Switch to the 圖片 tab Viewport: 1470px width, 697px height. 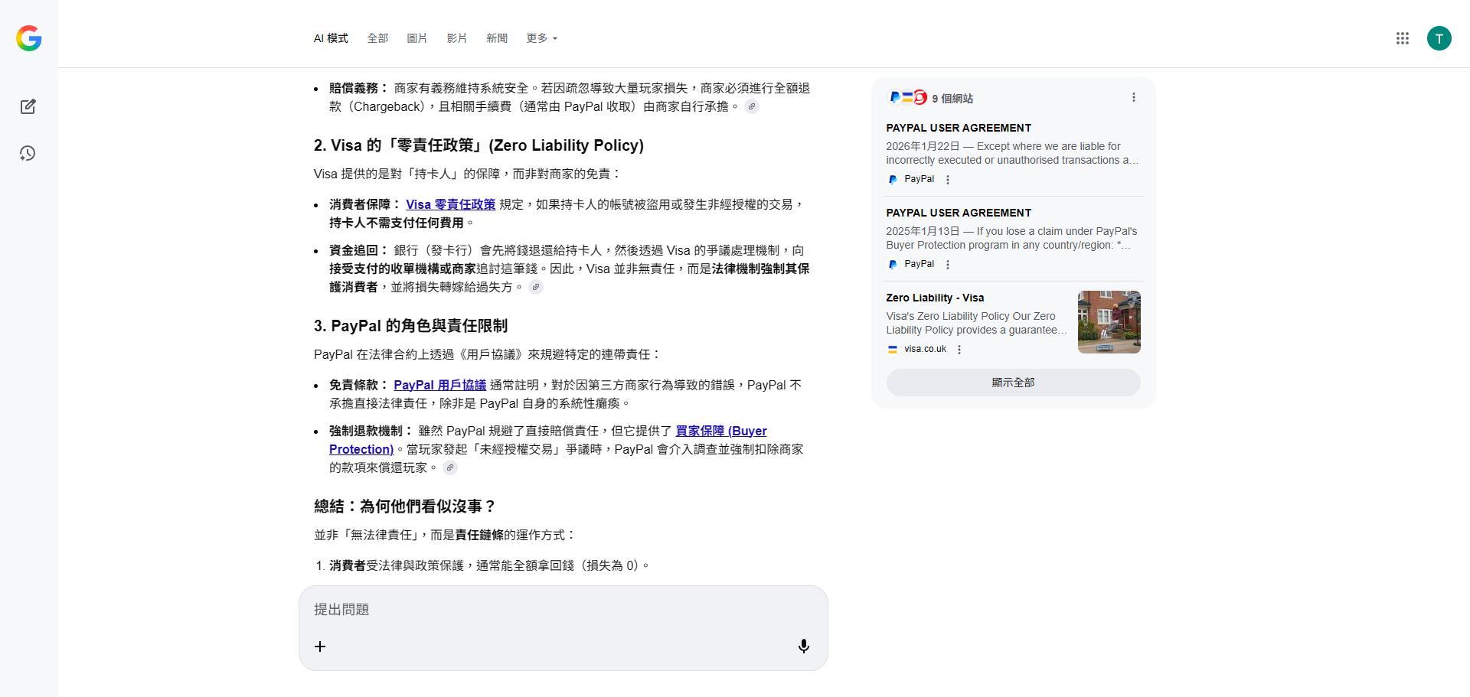(x=417, y=37)
